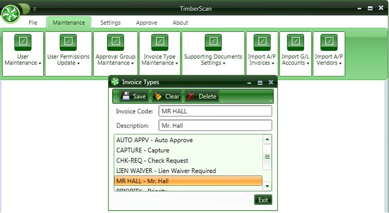
Task: Open the TimberScan application orb menu
Action: pos(10,14)
